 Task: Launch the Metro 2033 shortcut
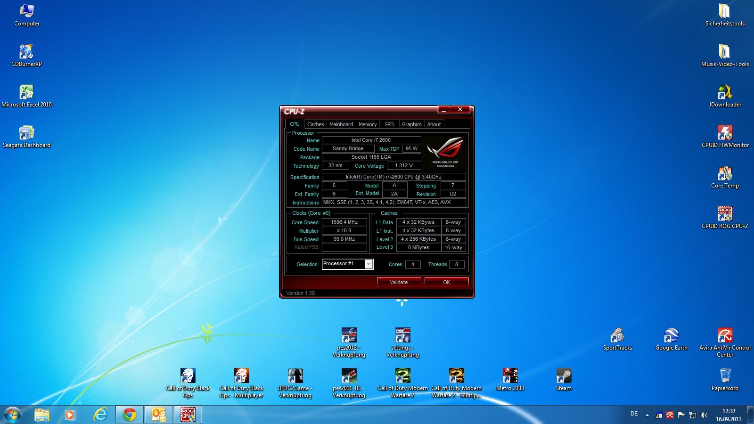[x=510, y=380]
